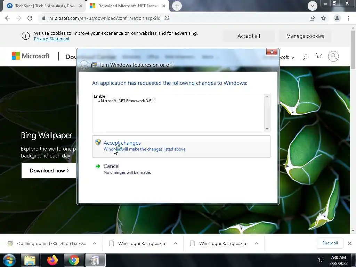Open Manage cookies
The image size is (356, 267).
305,36
